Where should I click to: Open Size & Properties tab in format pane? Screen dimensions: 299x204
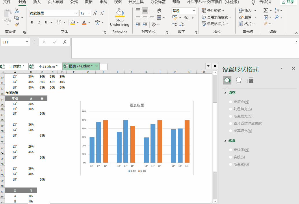[250, 80]
